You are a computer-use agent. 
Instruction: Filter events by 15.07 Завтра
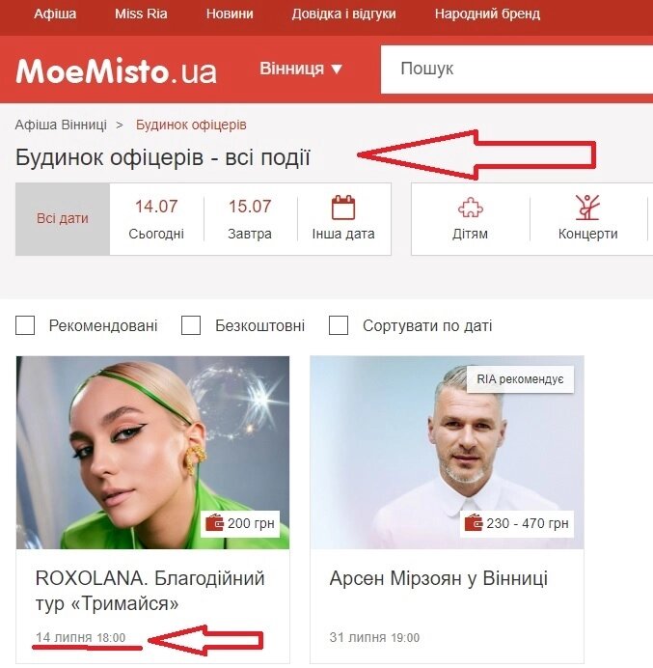click(250, 219)
